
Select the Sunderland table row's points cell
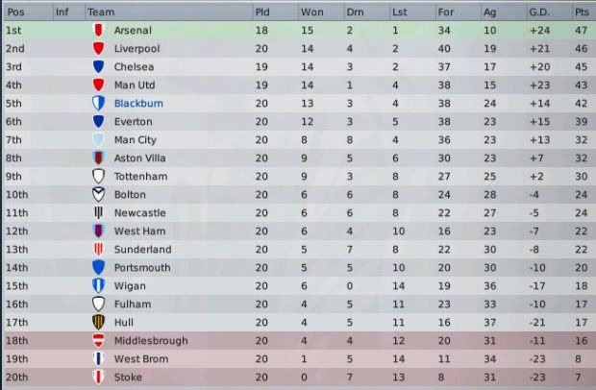pyautogui.click(x=581, y=250)
